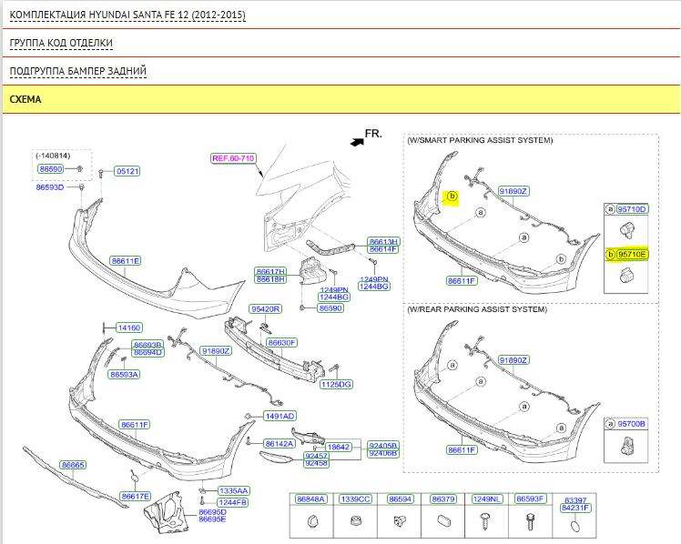Screen dimensions: 681x544
Task: Select part label 86618H
Action: [x=270, y=279]
